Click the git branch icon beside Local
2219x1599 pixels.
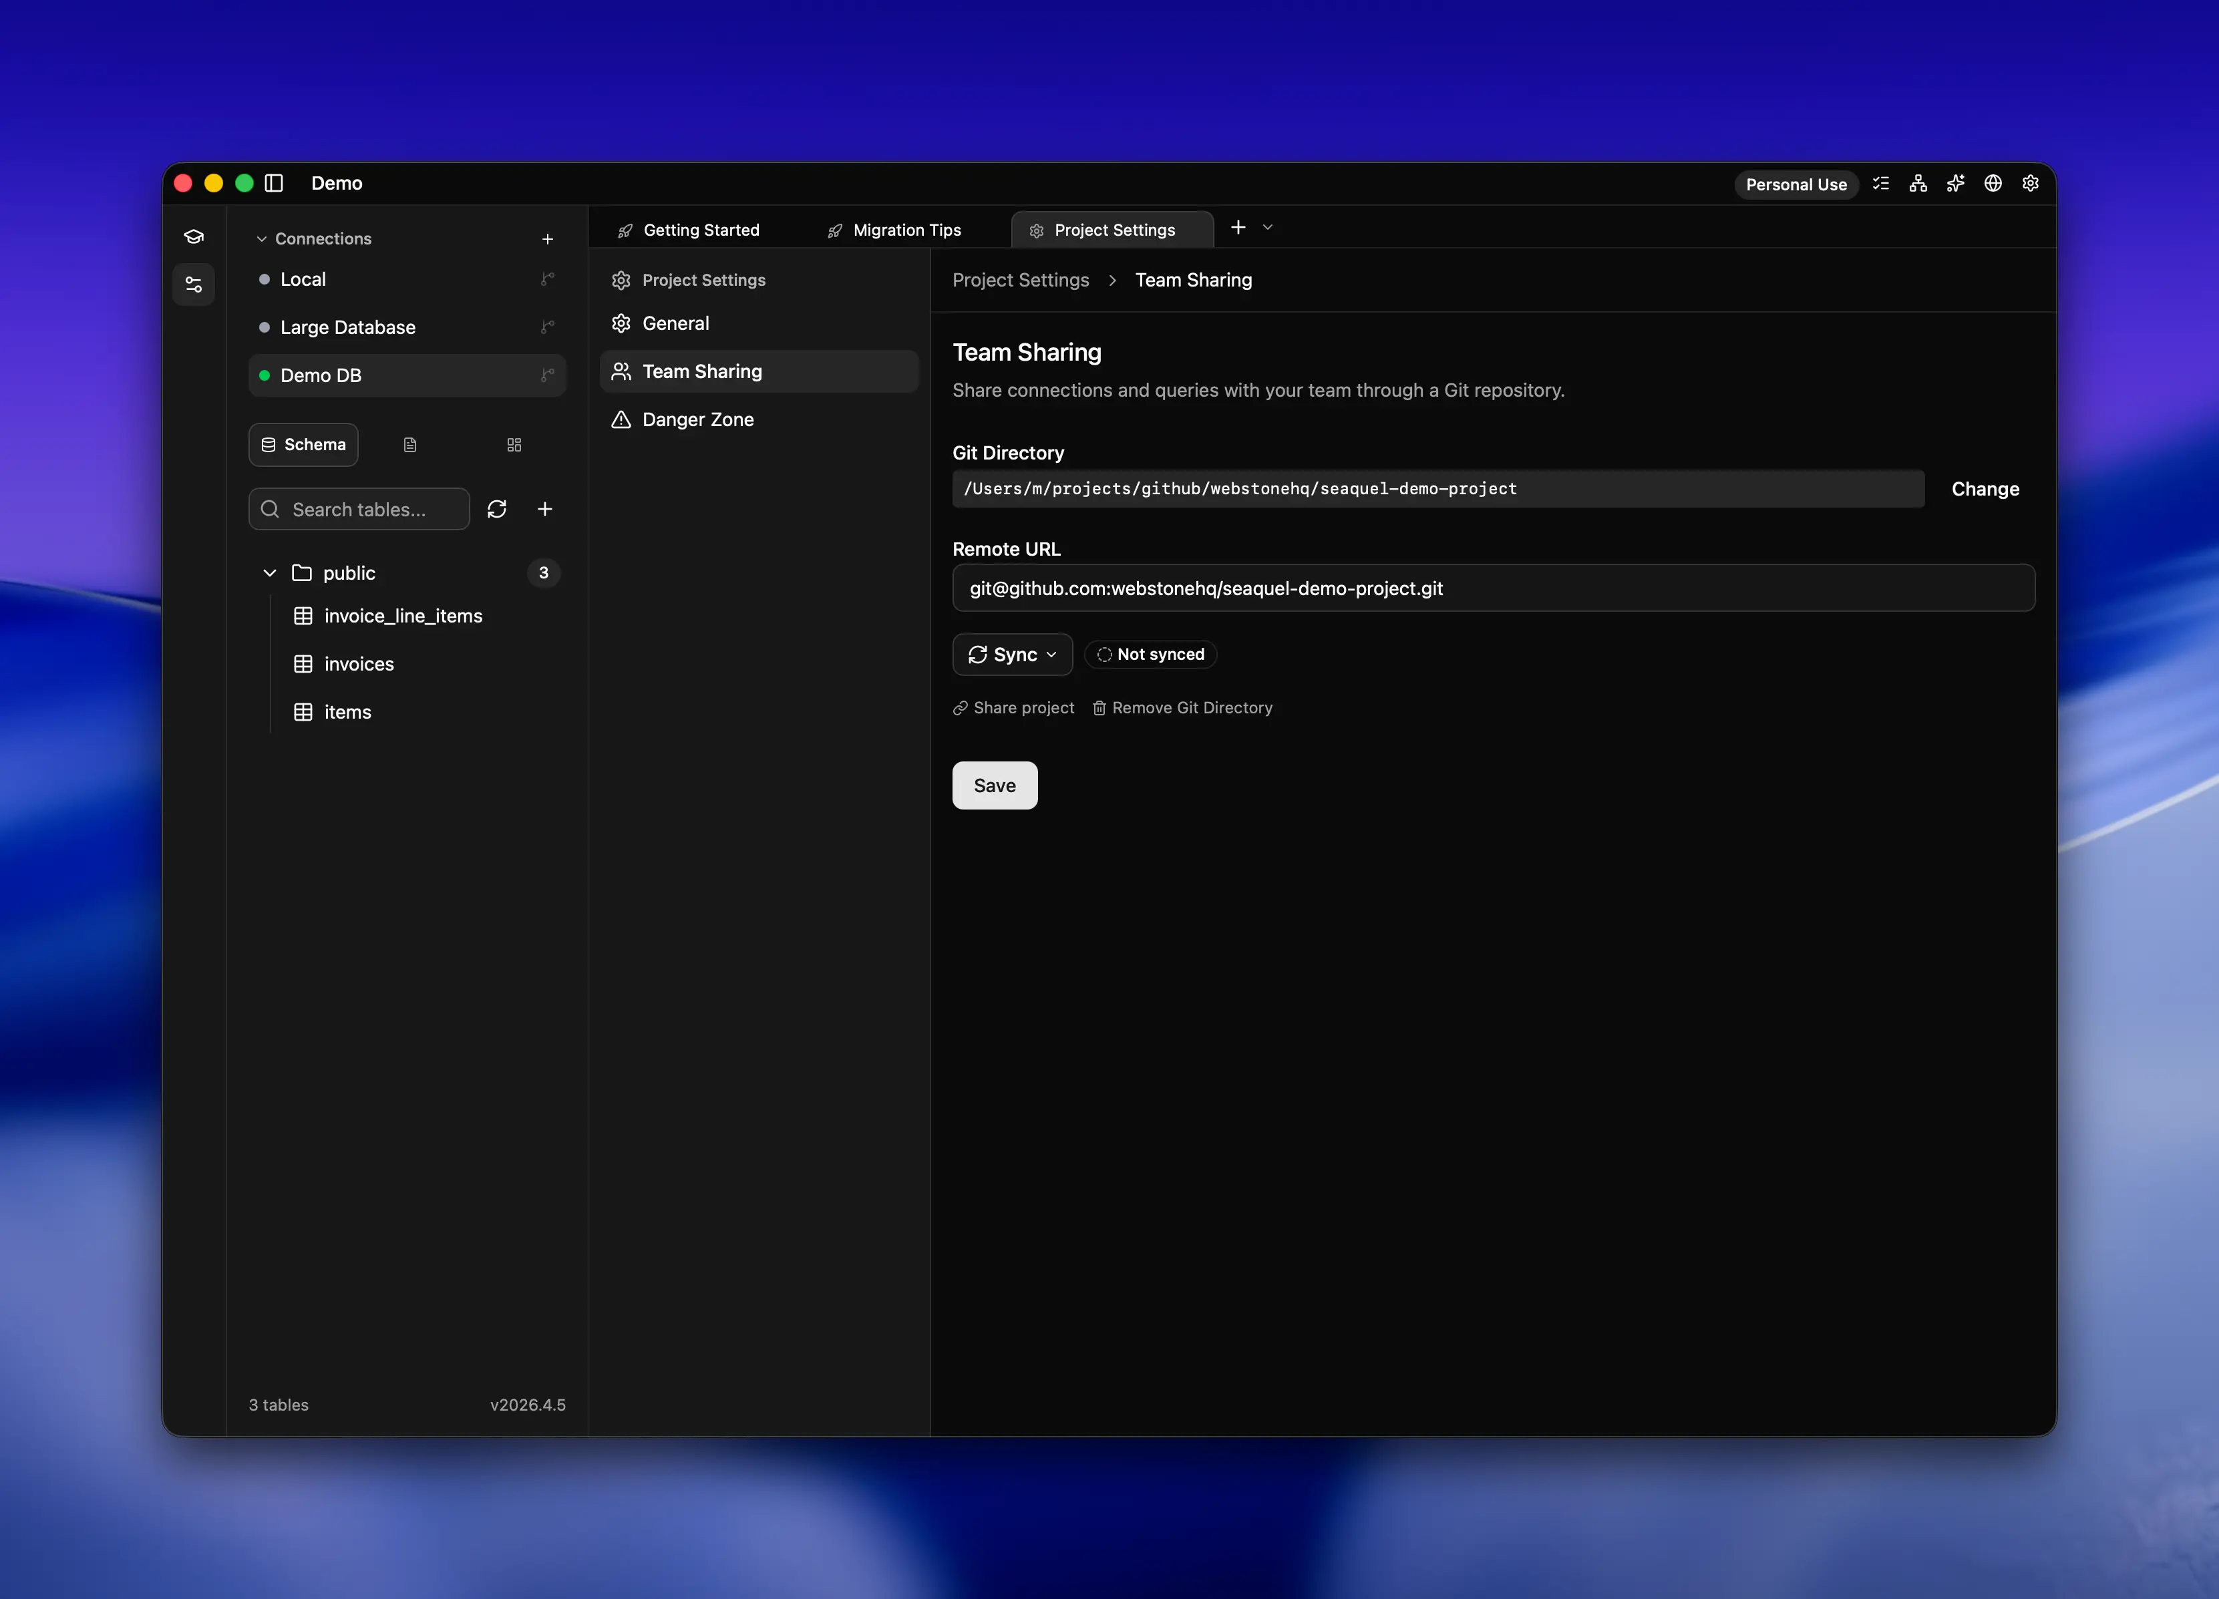tap(548, 279)
